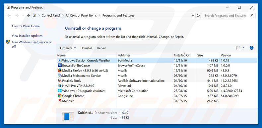This screenshot has height=128, width=262.
Task: Select Mozilla Firefox 48.0.2 (x86 en-US)
Action: click(85, 70)
